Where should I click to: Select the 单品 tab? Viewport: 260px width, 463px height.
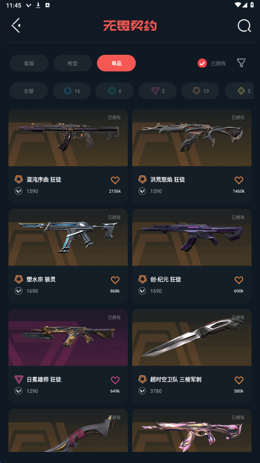(x=116, y=63)
